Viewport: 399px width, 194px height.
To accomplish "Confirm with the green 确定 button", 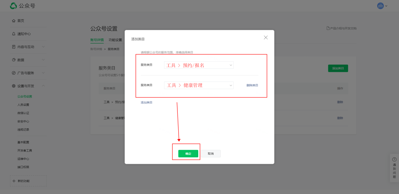I will (x=188, y=154).
